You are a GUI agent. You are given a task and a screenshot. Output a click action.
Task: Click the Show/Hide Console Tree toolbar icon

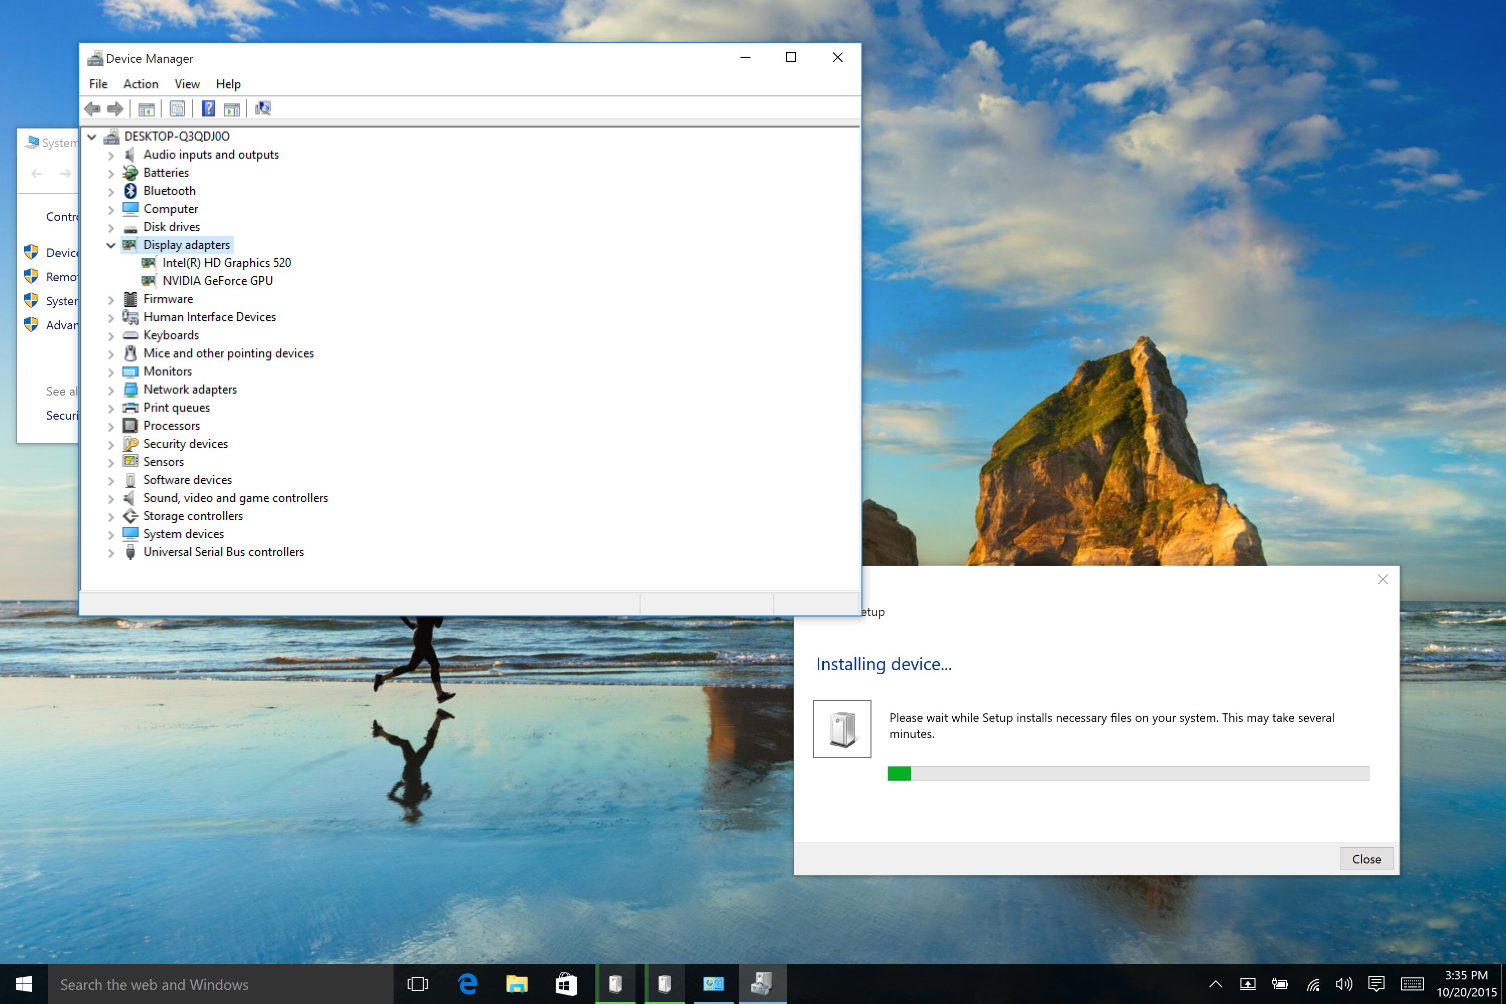(146, 108)
